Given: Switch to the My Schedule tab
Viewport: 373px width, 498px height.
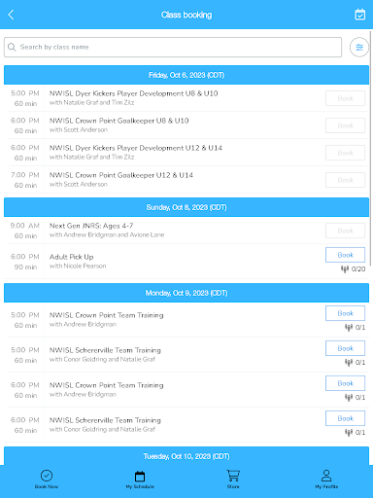Looking at the screenshot, I should click(140, 480).
